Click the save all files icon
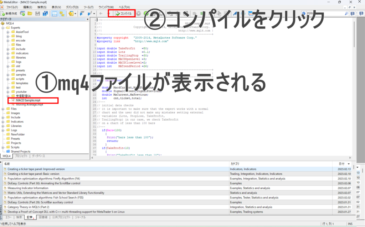This screenshot has width=365, height=227. click(45, 14)
